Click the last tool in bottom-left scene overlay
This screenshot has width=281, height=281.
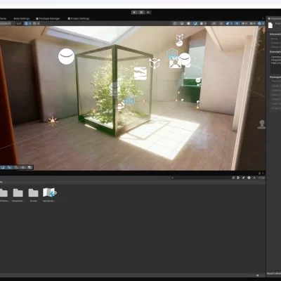pos(30,167)
